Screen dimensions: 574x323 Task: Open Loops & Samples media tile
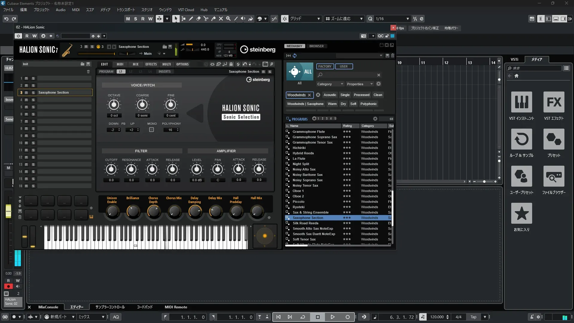(521, 139)
